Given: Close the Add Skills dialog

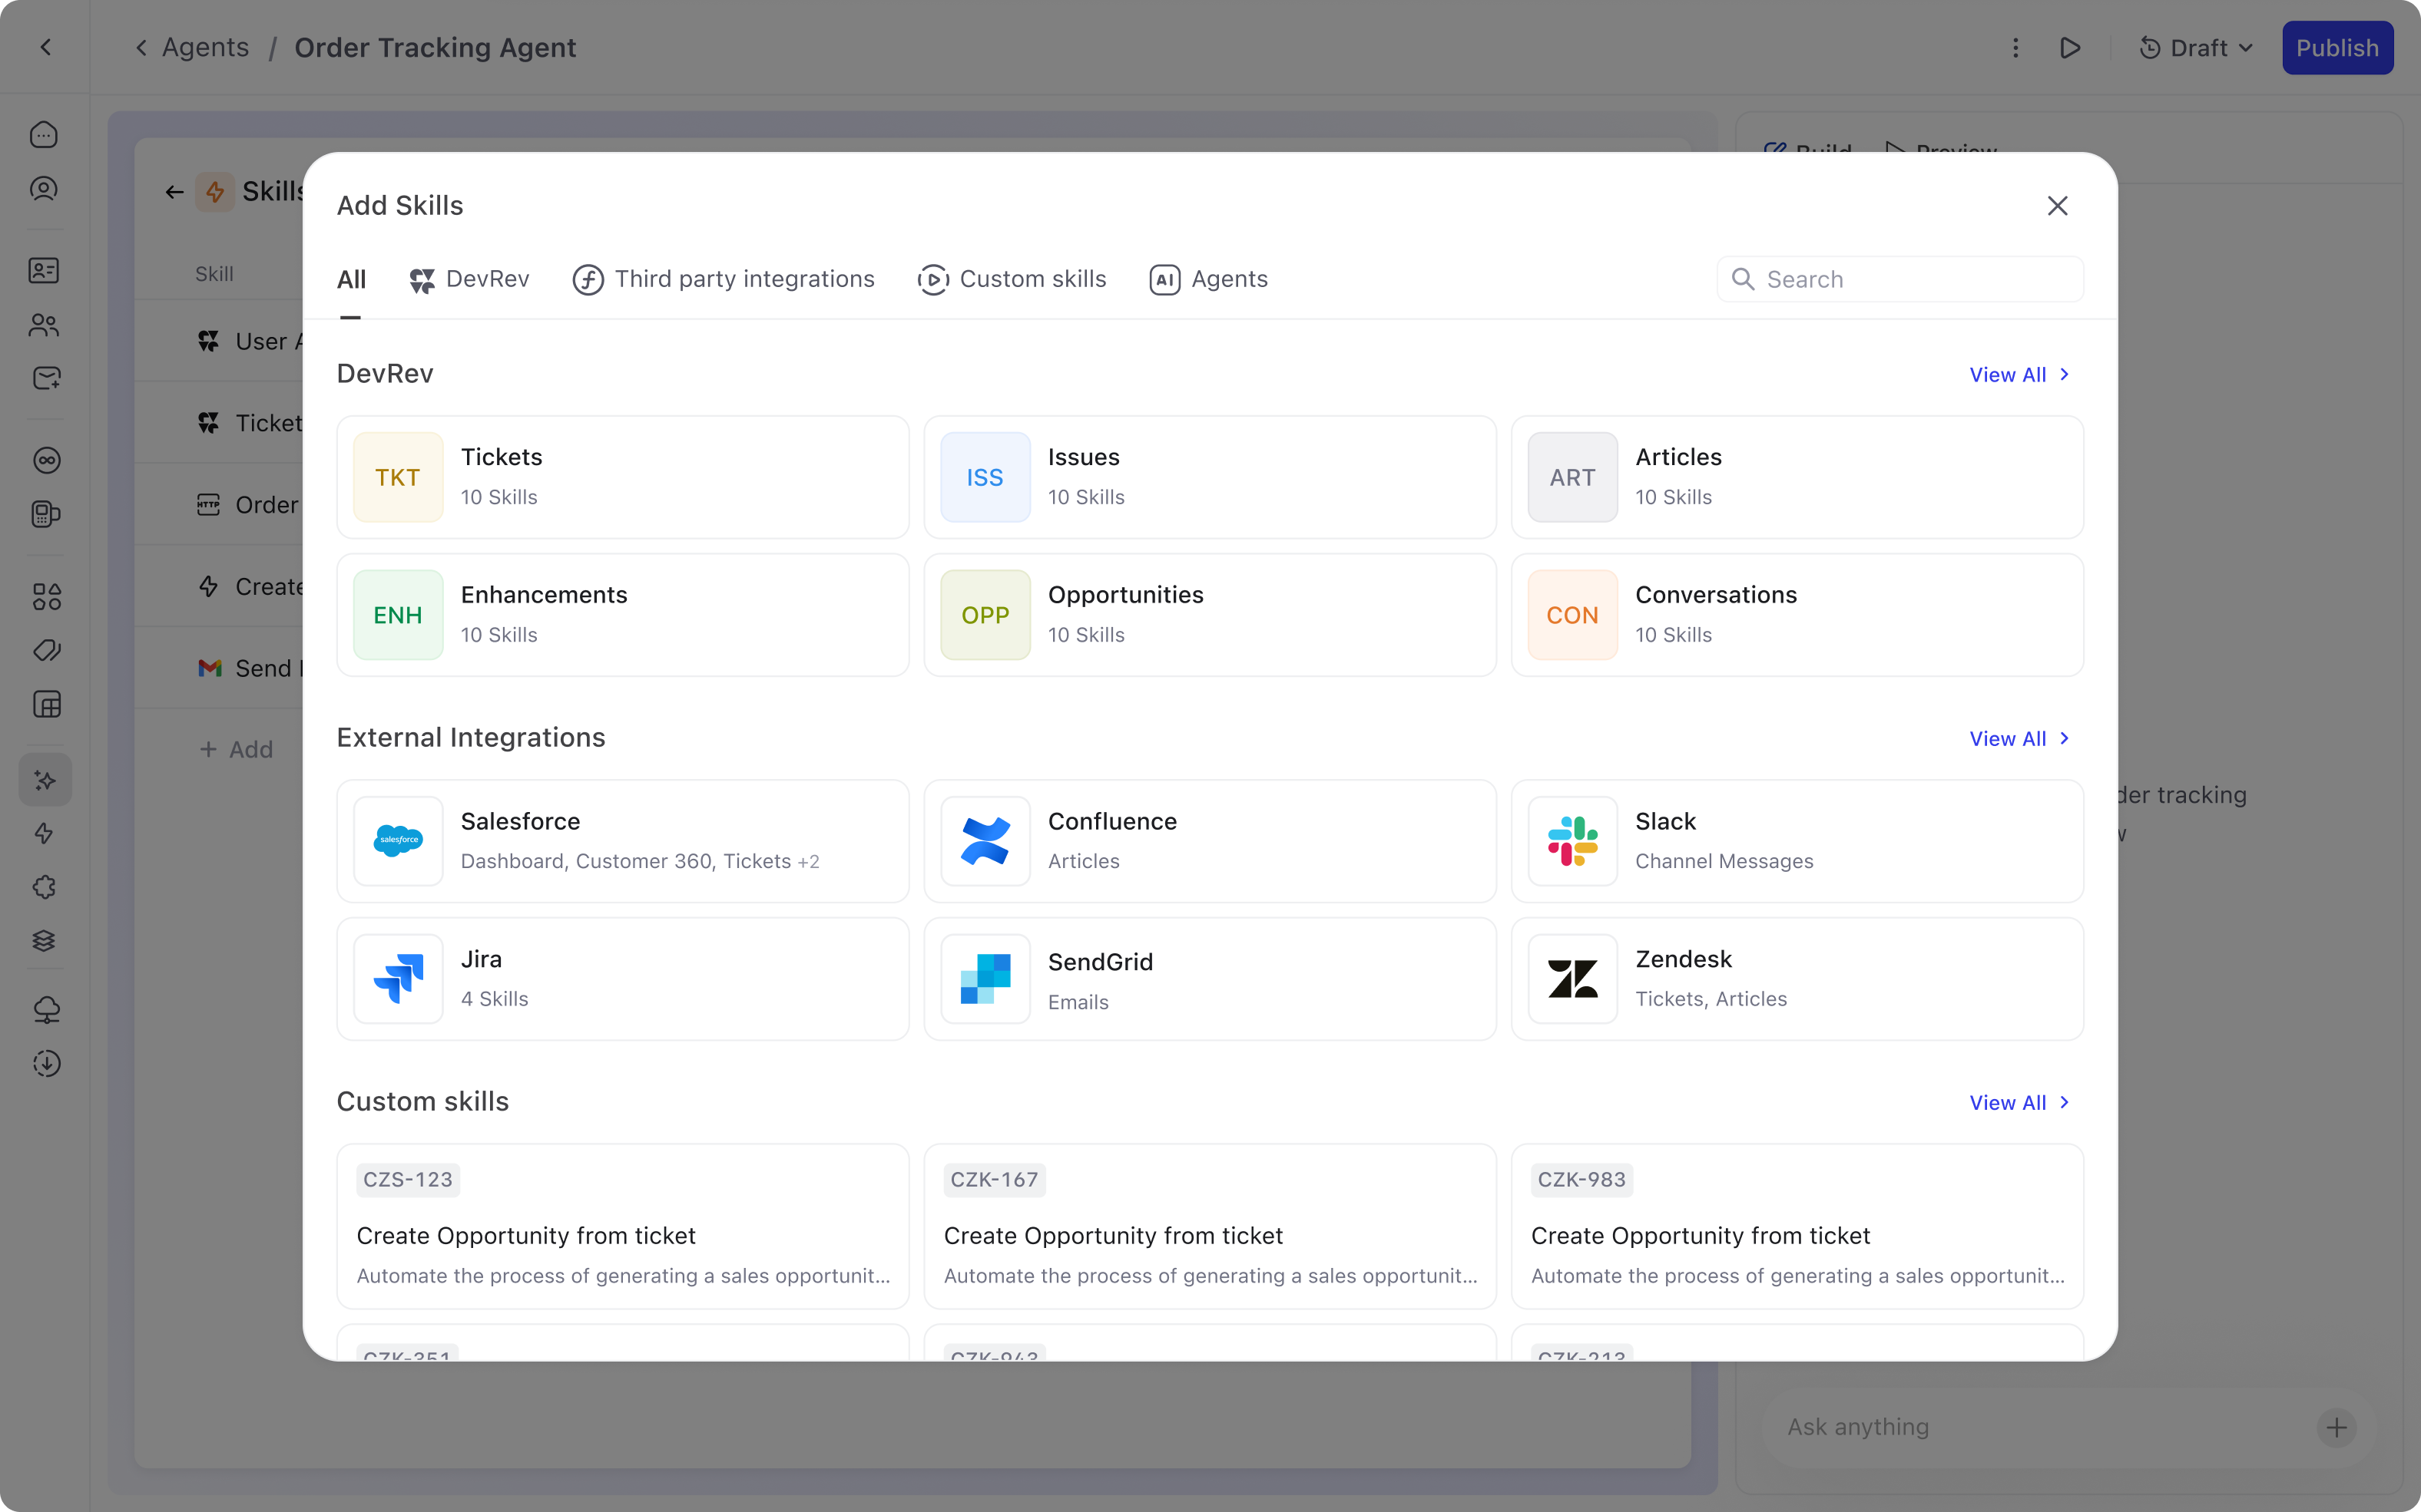Looking at the screenshot, I should 2057,206.
